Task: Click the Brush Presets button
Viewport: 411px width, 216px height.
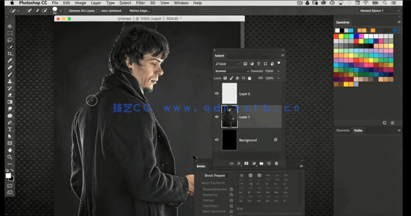Action: point(215,176)
